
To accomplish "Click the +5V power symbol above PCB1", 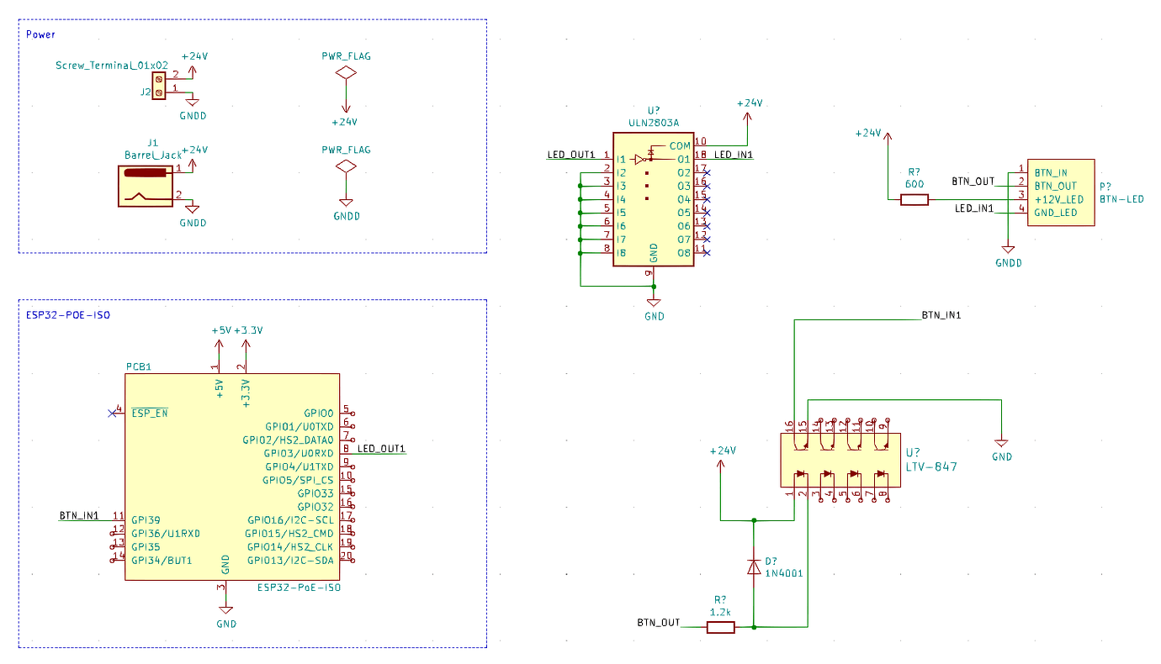I will coord(221,337).
